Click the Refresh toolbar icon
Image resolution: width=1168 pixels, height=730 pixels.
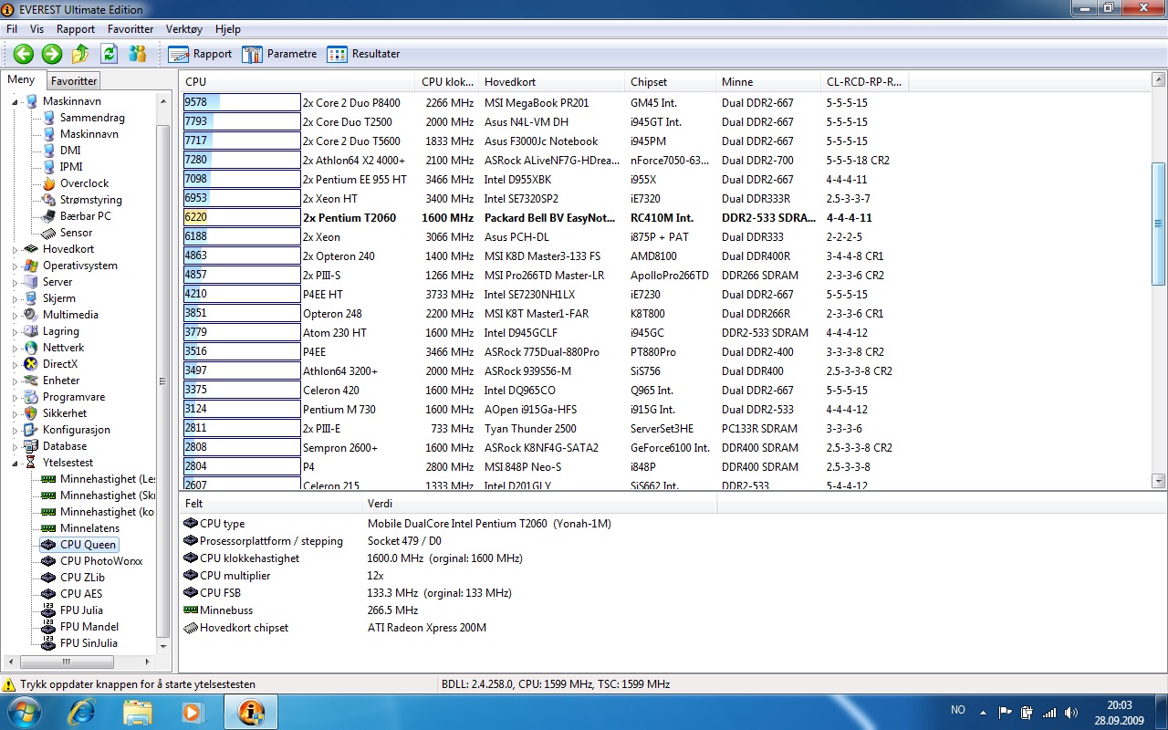(x=109, y=54)
